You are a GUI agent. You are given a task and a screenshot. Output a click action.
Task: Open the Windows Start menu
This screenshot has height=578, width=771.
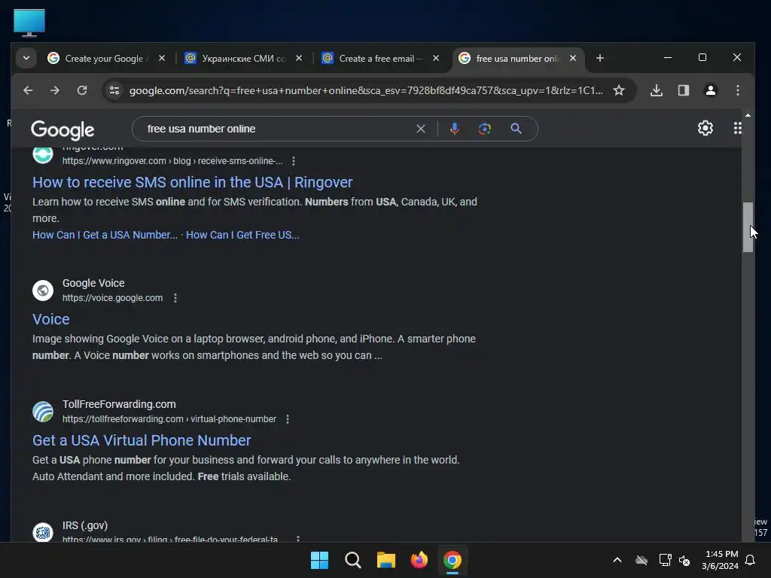point(319,560)
